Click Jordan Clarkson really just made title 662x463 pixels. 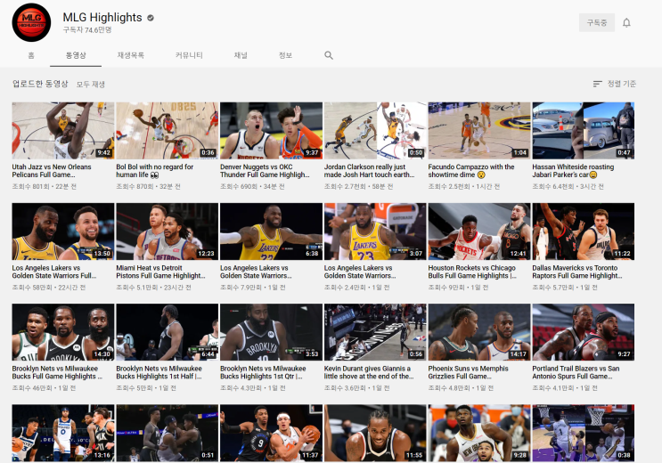click(369, 171)
